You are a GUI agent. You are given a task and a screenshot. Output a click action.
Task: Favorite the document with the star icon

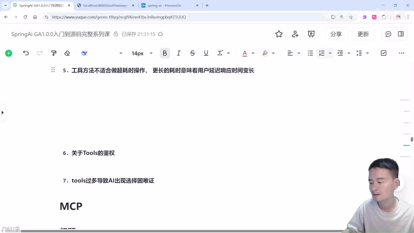click(x=279, y=34)
